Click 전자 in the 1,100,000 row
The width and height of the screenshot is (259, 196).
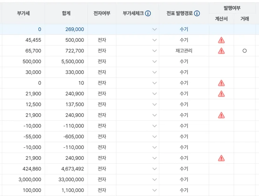tap(102, 190)
